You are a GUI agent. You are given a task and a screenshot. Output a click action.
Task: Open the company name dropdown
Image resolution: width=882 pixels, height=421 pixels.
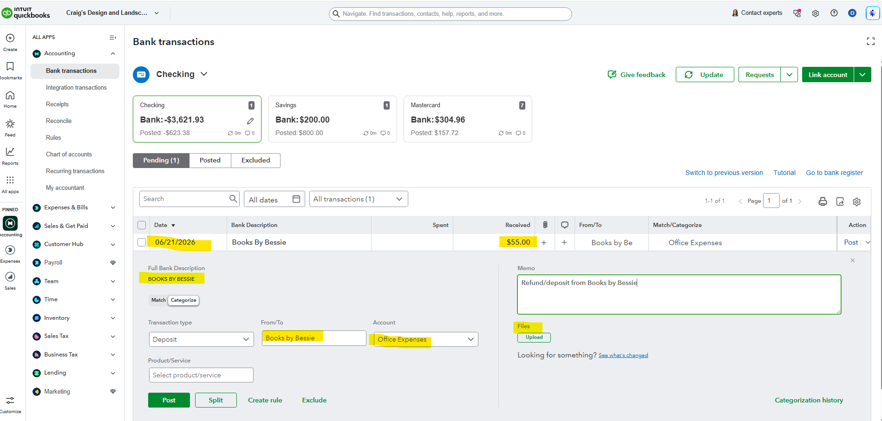[112, 13]
